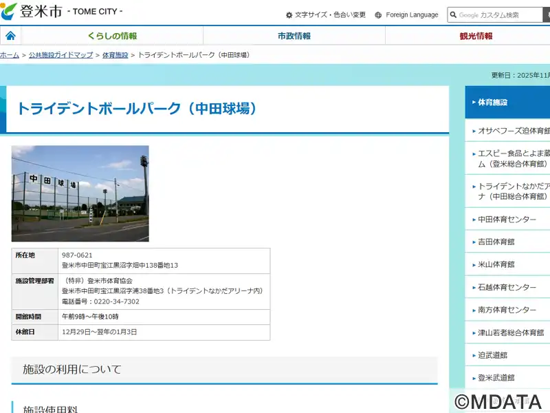
Task: Open 公共施設ガイドマップ breadcrumb link
Action: click(x=60, y=54)
